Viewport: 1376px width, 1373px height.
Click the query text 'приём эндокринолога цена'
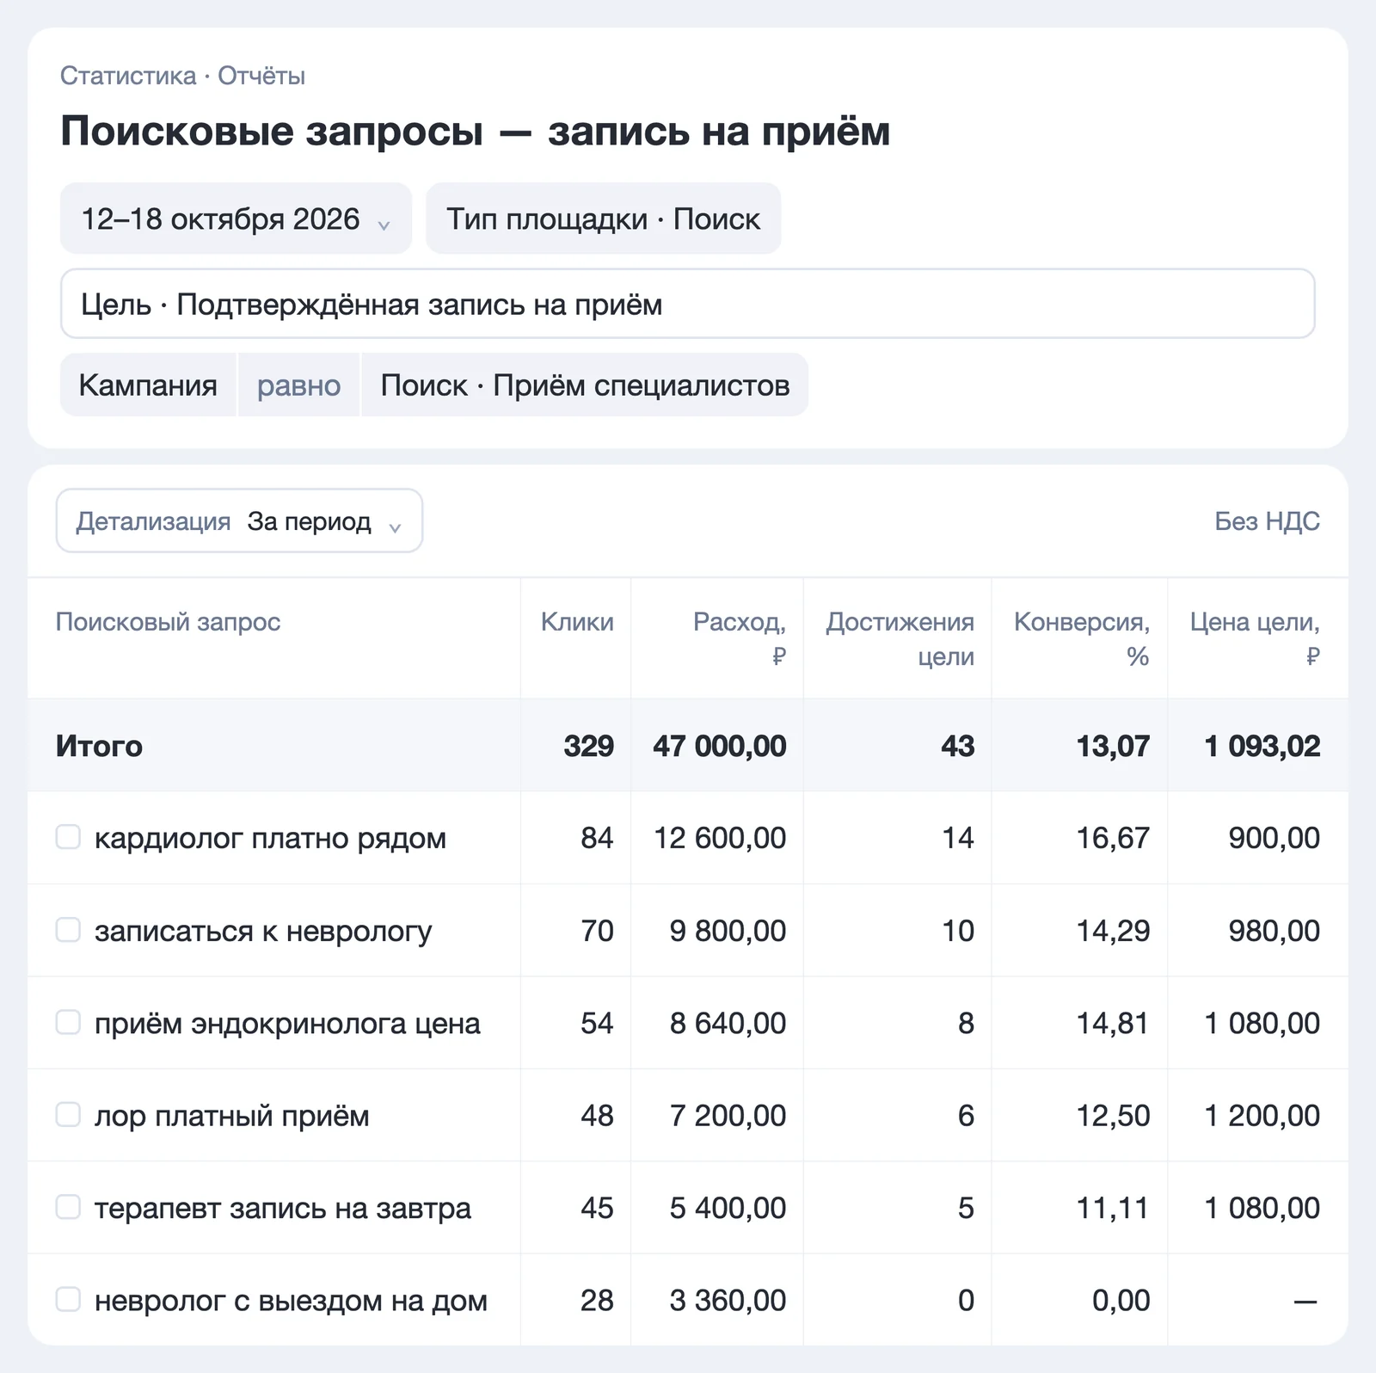(287, 1023)
